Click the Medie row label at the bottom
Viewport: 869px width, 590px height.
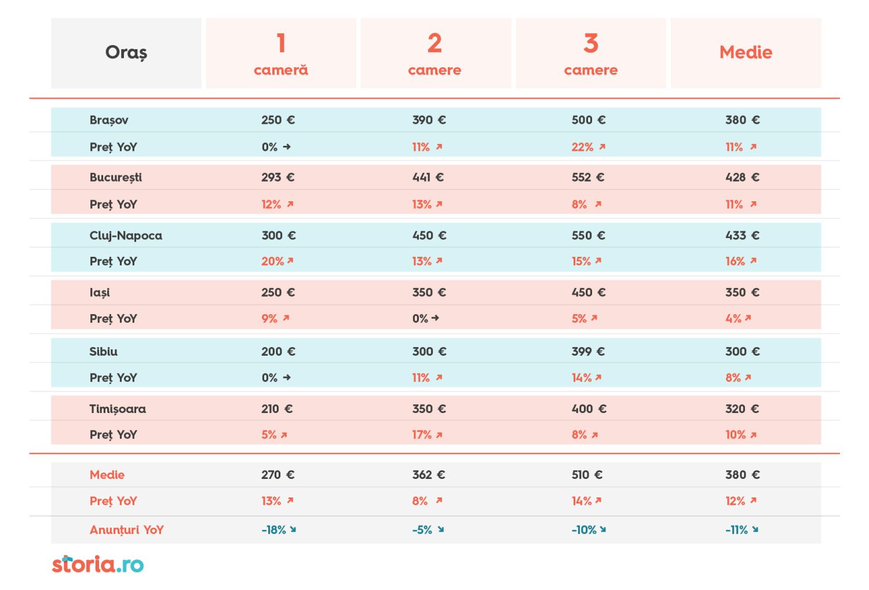click(x=107, y=475)
